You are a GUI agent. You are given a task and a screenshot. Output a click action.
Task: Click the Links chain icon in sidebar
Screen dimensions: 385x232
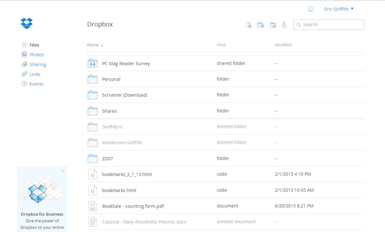[24, 74]
